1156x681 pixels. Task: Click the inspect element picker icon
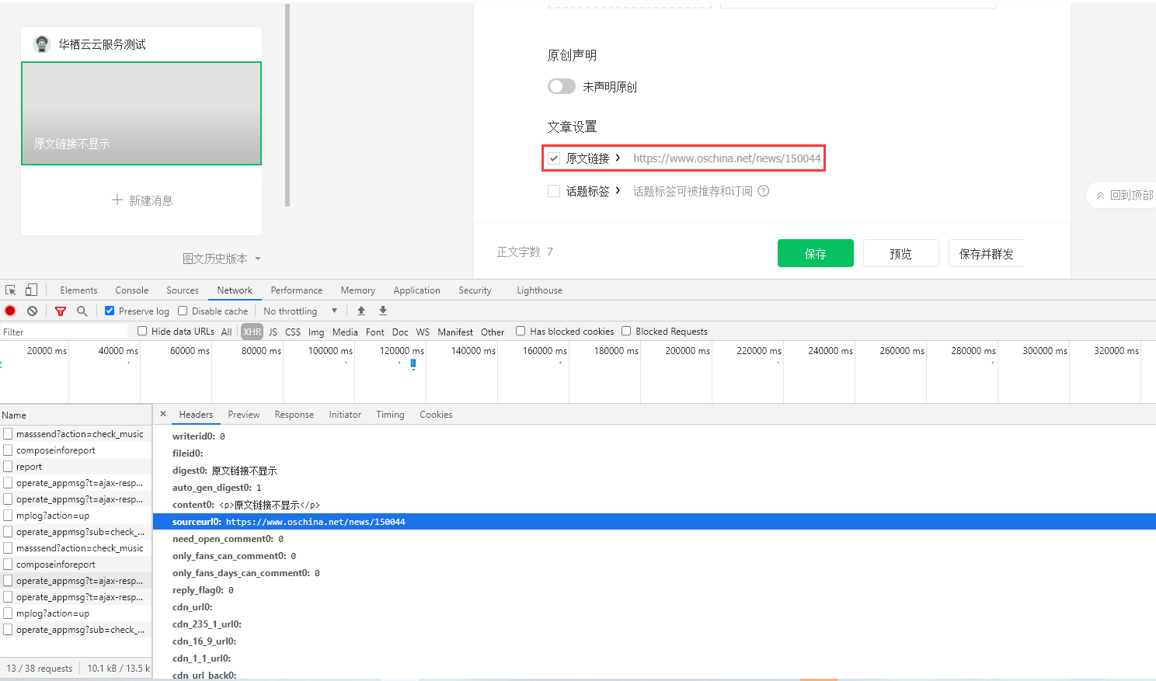click(x=11, y=290)
